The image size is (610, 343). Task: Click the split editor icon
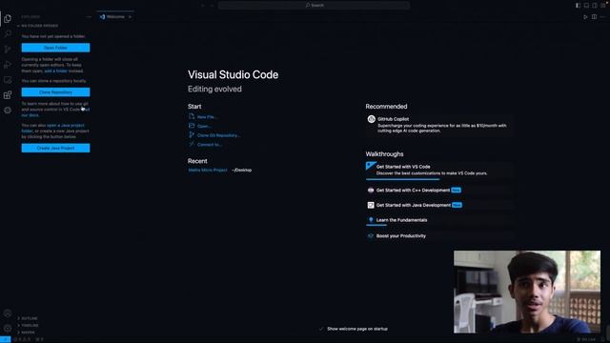tap(594, 17)
